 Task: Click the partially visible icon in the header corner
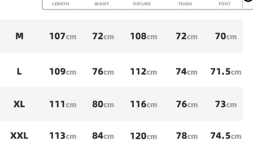click(x=248, y=2)
